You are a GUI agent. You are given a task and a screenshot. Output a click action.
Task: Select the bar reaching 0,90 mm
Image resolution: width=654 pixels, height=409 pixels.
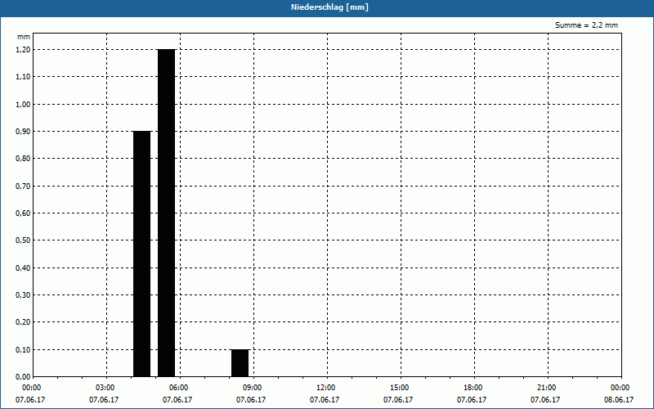click(x=141, y=254)
